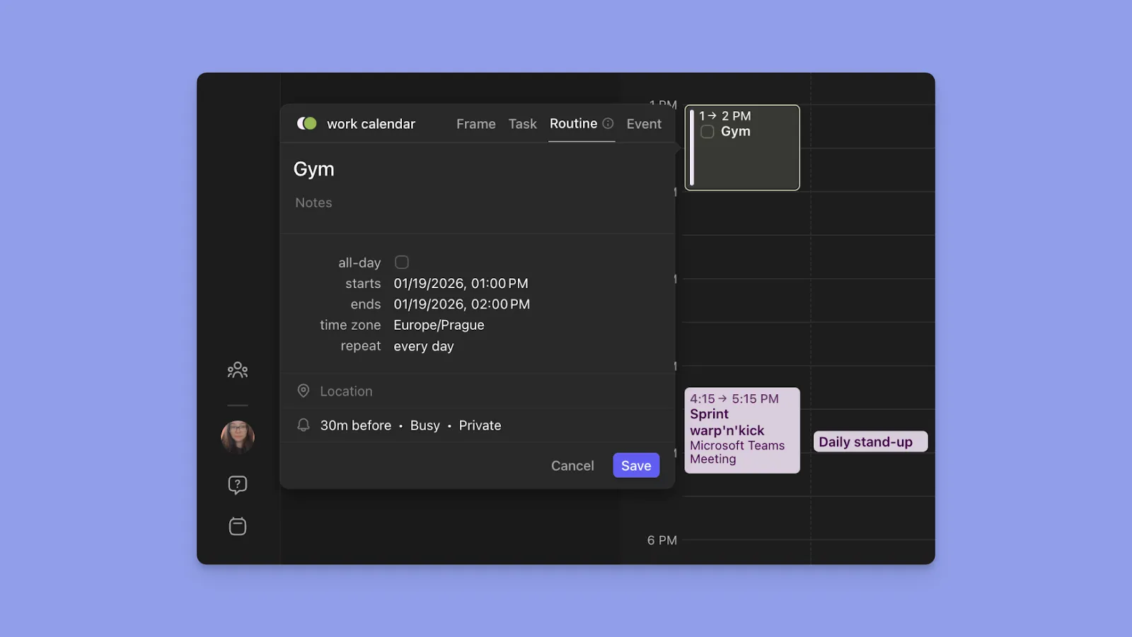Select the Routine tab
Image resolution: width=1132 pixels, height=637 pixels.
click(x=573, y=124)
